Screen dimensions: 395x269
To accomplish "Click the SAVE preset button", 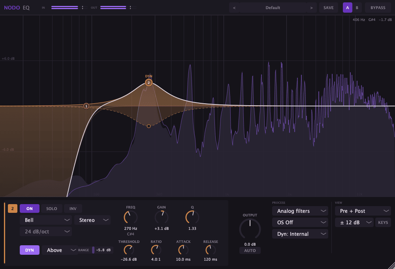I will pos(329,8).
